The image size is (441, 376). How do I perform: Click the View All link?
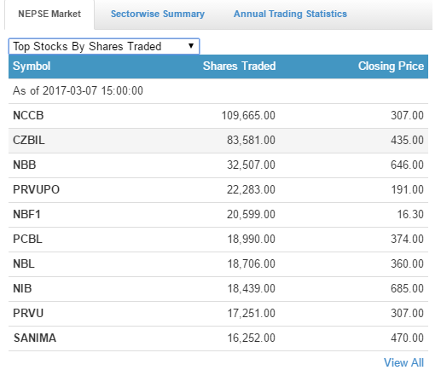[x=403, y=362]
